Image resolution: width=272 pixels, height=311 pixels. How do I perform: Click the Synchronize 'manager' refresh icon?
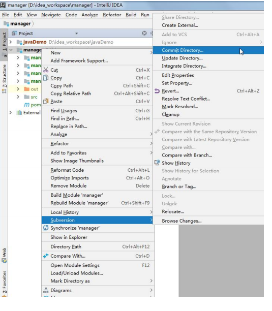click(x=46, y=228)
